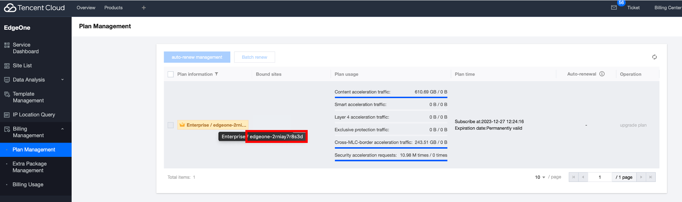This screenshot has height=202, width=682.
Task: Click the Subscribe at:2023-12-27 12:24:16 text
Action: click(489, 122)
